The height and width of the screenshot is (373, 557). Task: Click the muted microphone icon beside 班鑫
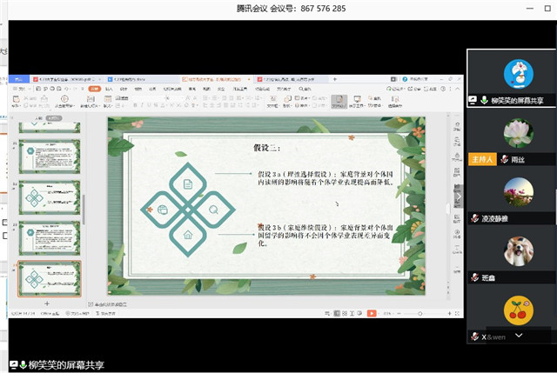click(x=475, y=277)
